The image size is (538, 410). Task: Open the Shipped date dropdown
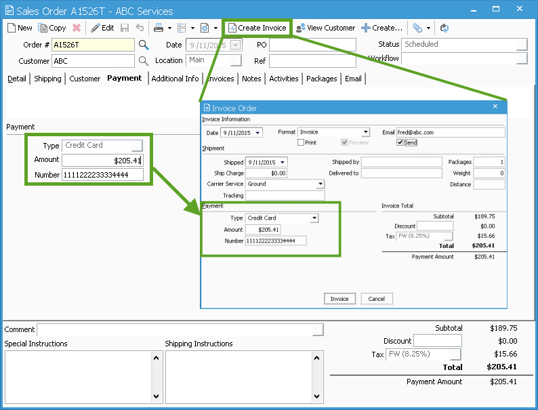(283, 162)
